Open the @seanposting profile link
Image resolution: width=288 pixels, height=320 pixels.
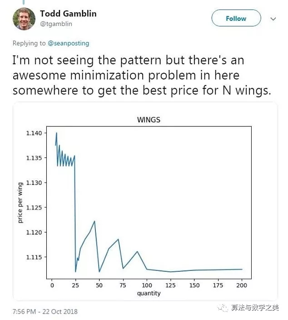coord(69,43)
